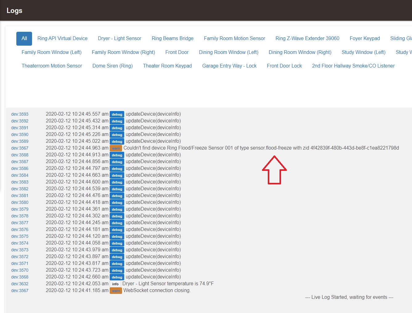
Task: Filter by Family Room Motion Sensor
Action: 234,39
